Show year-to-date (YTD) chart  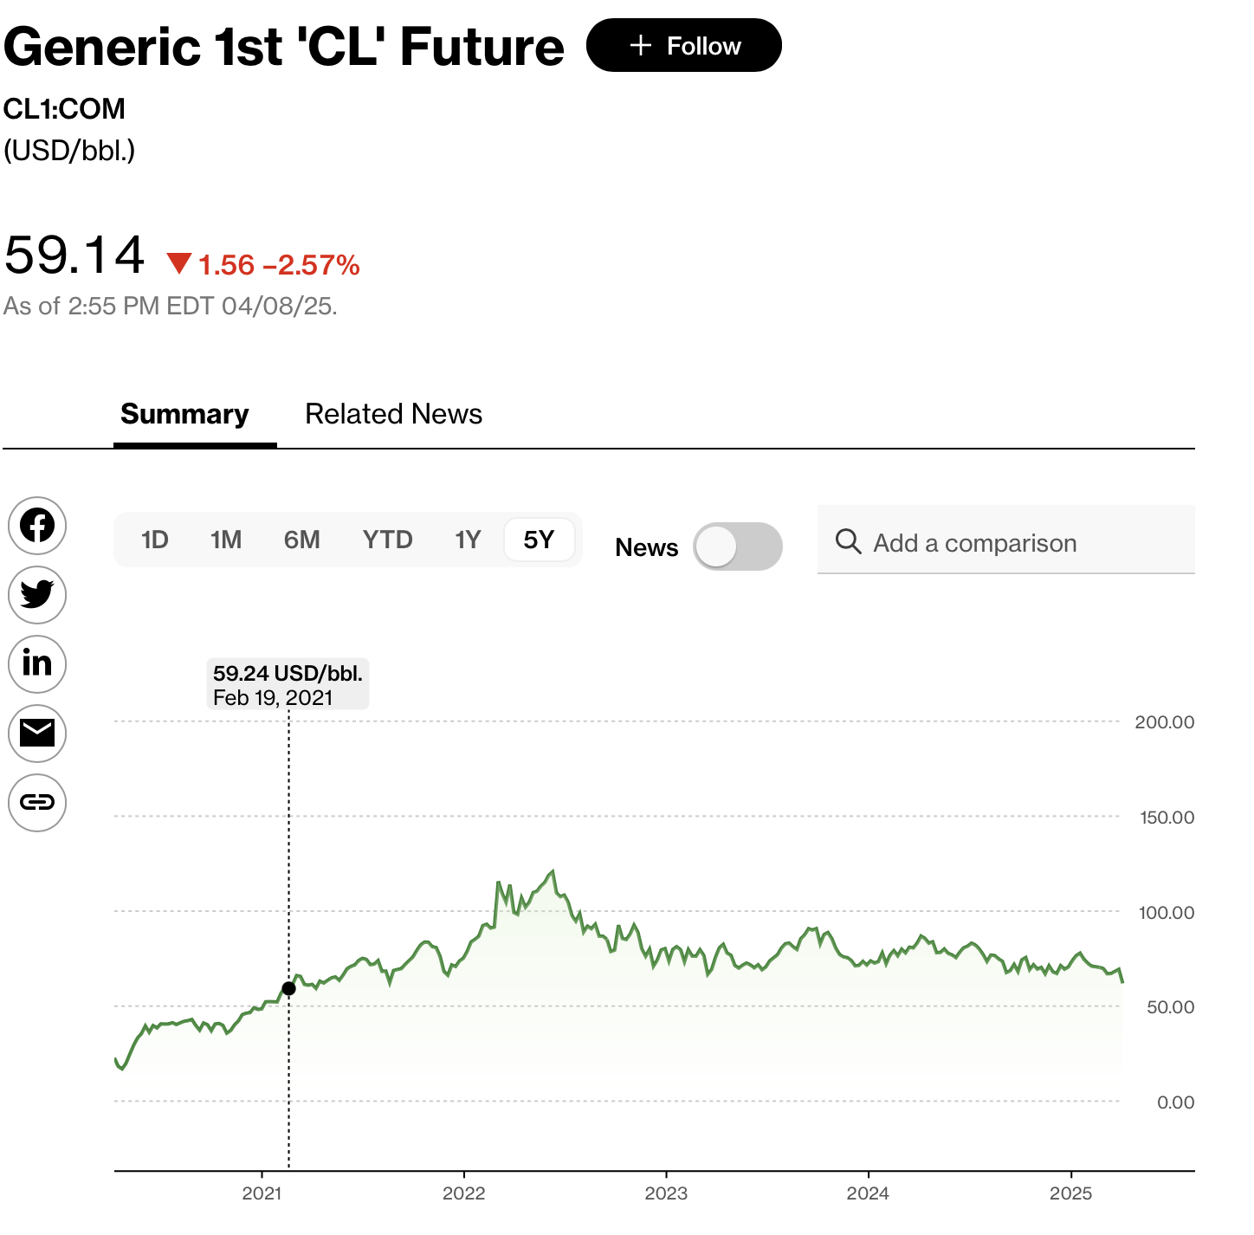(x=387, y=540)
